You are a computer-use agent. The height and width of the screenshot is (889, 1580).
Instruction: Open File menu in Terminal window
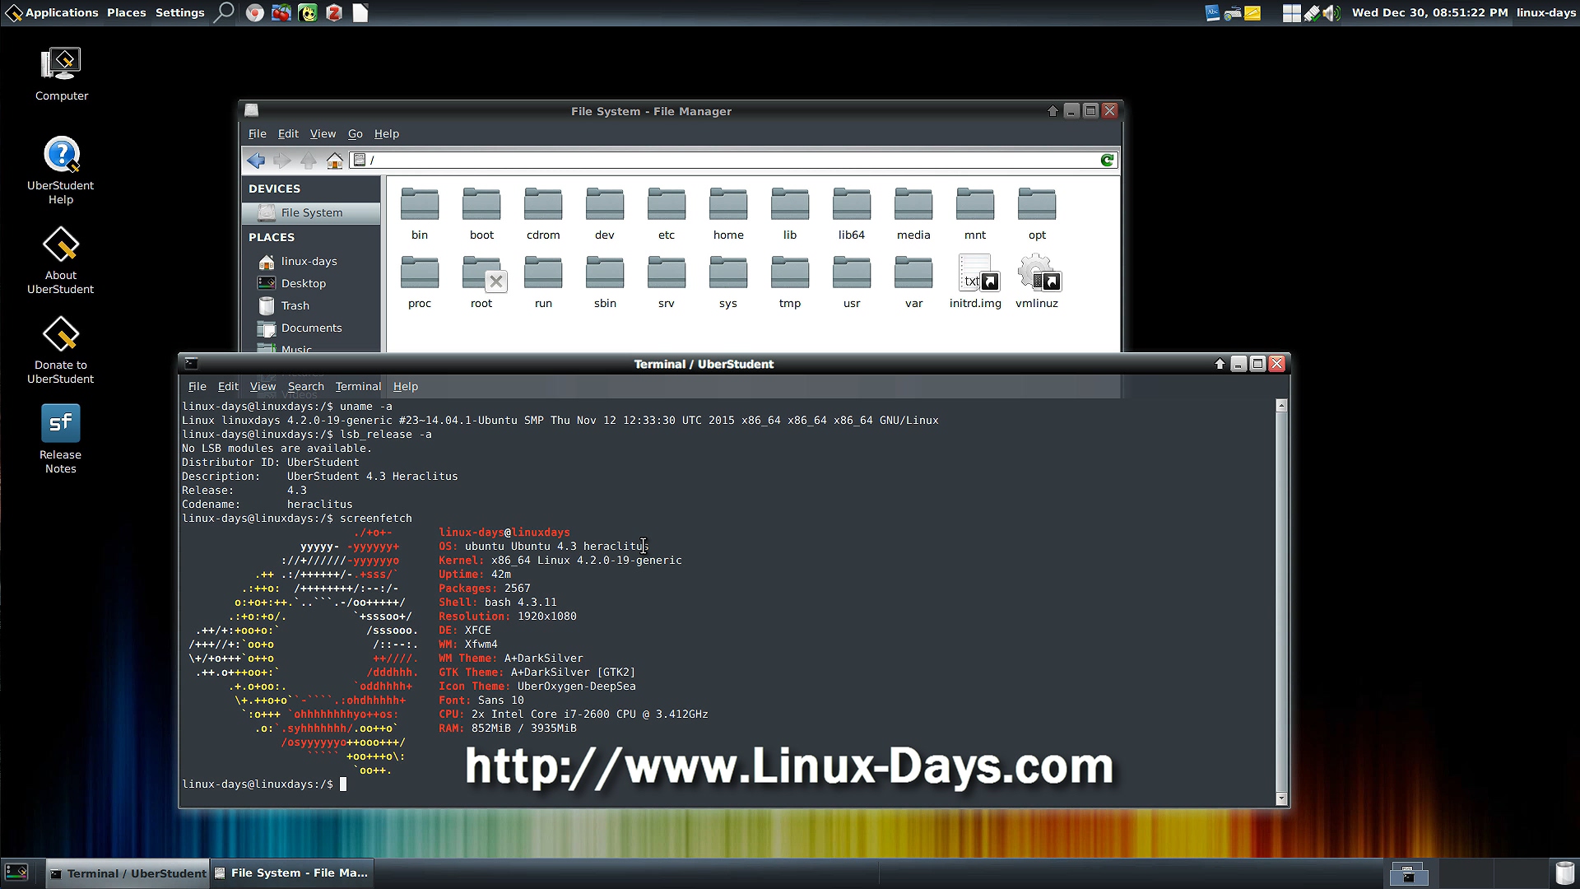pyautogui.click(x=197, y=386)
